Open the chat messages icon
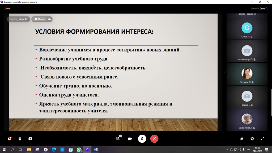Screen dimensions: 272x153 (9, 139)
